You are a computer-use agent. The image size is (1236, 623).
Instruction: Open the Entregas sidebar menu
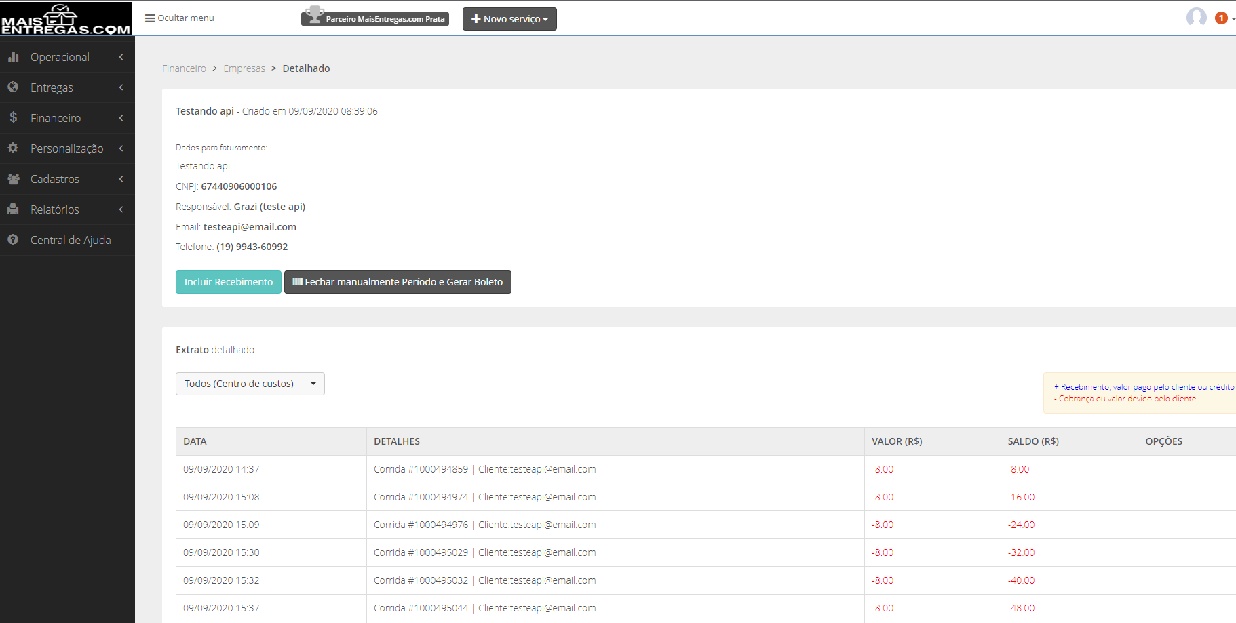[67, 87]
